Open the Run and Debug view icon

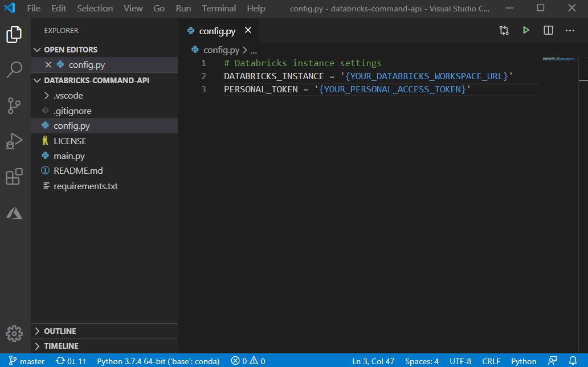click(14, 141)
